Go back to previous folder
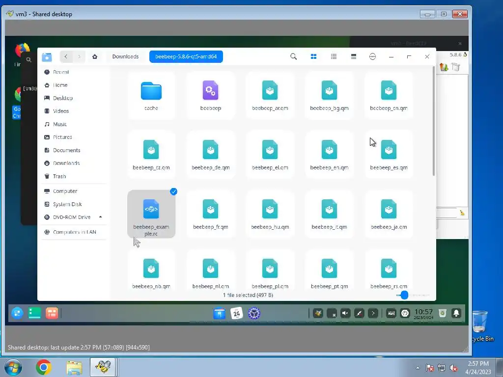 (66, 56)
